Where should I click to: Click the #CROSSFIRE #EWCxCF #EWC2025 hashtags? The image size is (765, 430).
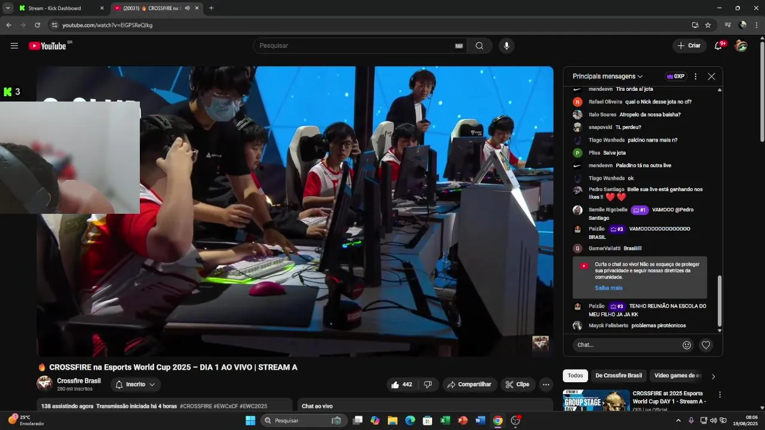pos(224,406)
